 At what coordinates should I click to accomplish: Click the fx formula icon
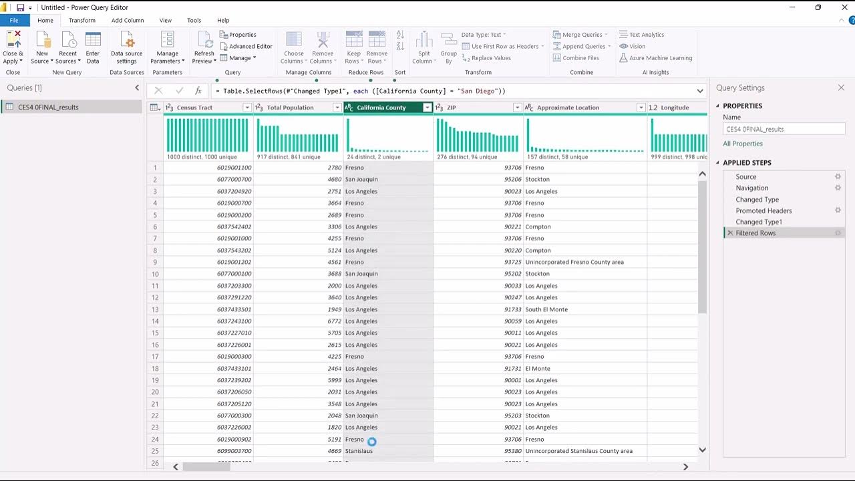pyautogui.click(x=198, y=91)
